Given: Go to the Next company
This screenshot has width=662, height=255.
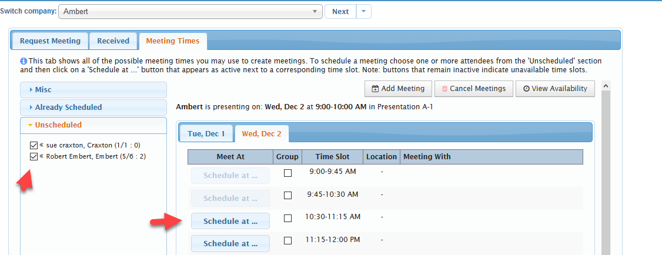Looking at the screenshot, I should (x=340, y=12).
